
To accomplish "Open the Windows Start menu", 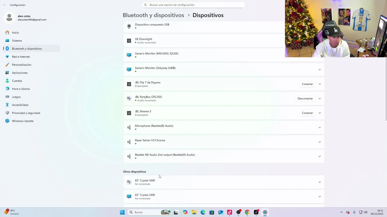I will pos(122,212).
